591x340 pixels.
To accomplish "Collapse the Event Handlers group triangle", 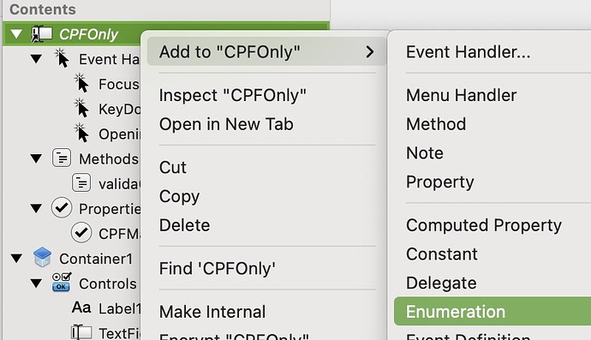I will [36, 59].
